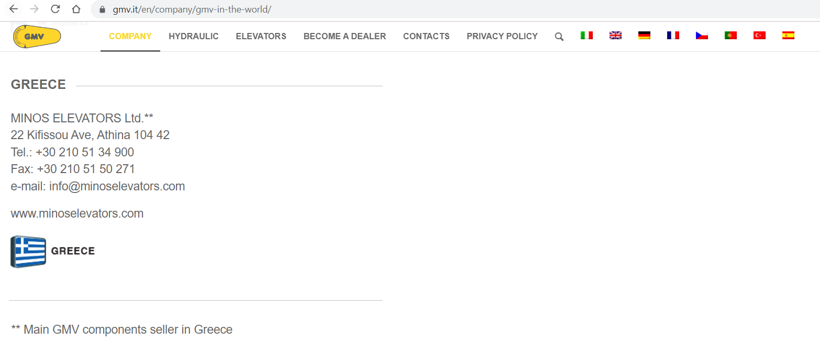The width and height of the screenshot is (820, 364).
Task: Open the site search magnifier icon
Action: (559, 37)
